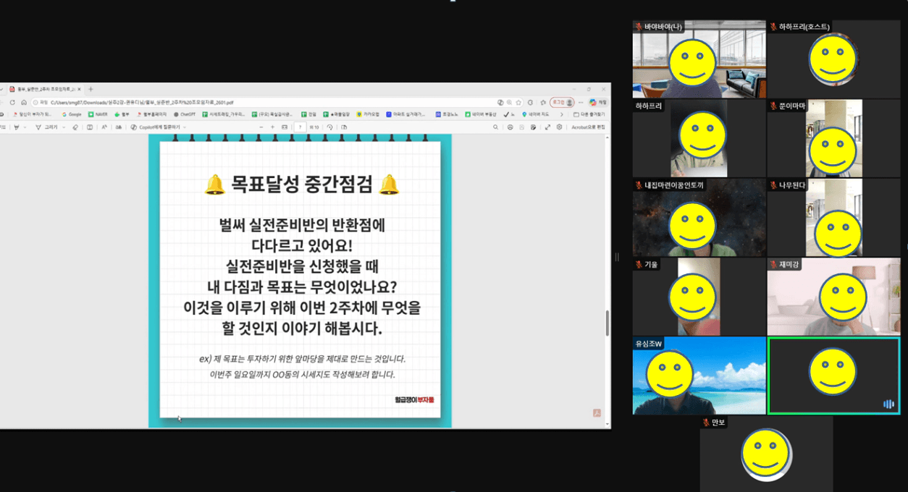Click the PDF vertical scrollbar thumb
The image size is (908, 492).
pos(607,323)
